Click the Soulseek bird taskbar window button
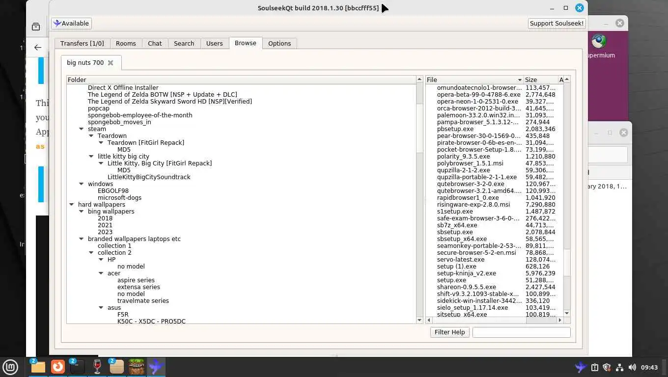The height and width of the screenshot is (377, 668). pyautogui.click(x=156, y=367)
